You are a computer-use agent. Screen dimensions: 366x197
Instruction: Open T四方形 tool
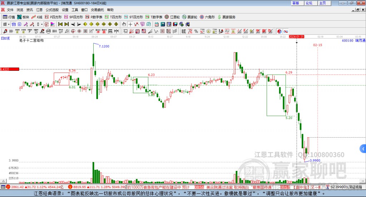point(113,17)
